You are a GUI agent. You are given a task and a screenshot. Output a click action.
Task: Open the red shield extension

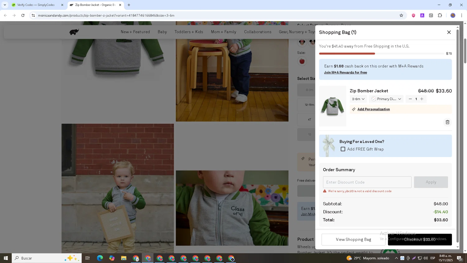point(413,15)
